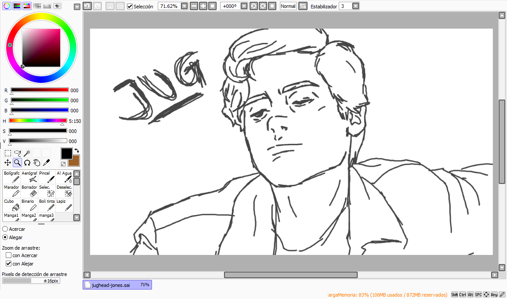
Task: Select the Zoom magnifier tool
Action: [x=18, y=163]
